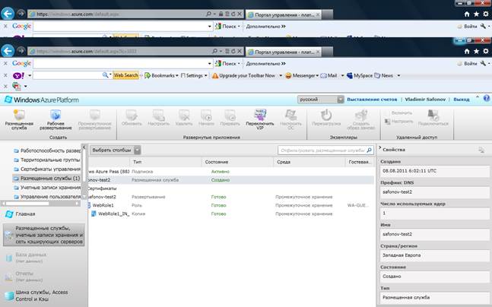The image size is (492, 307).
Task: Click the 'Удалить' ribbon icon
Action: click(184, 118)
